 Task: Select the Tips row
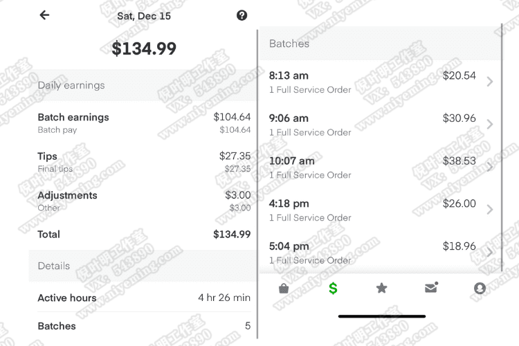(x=144, y=162)
